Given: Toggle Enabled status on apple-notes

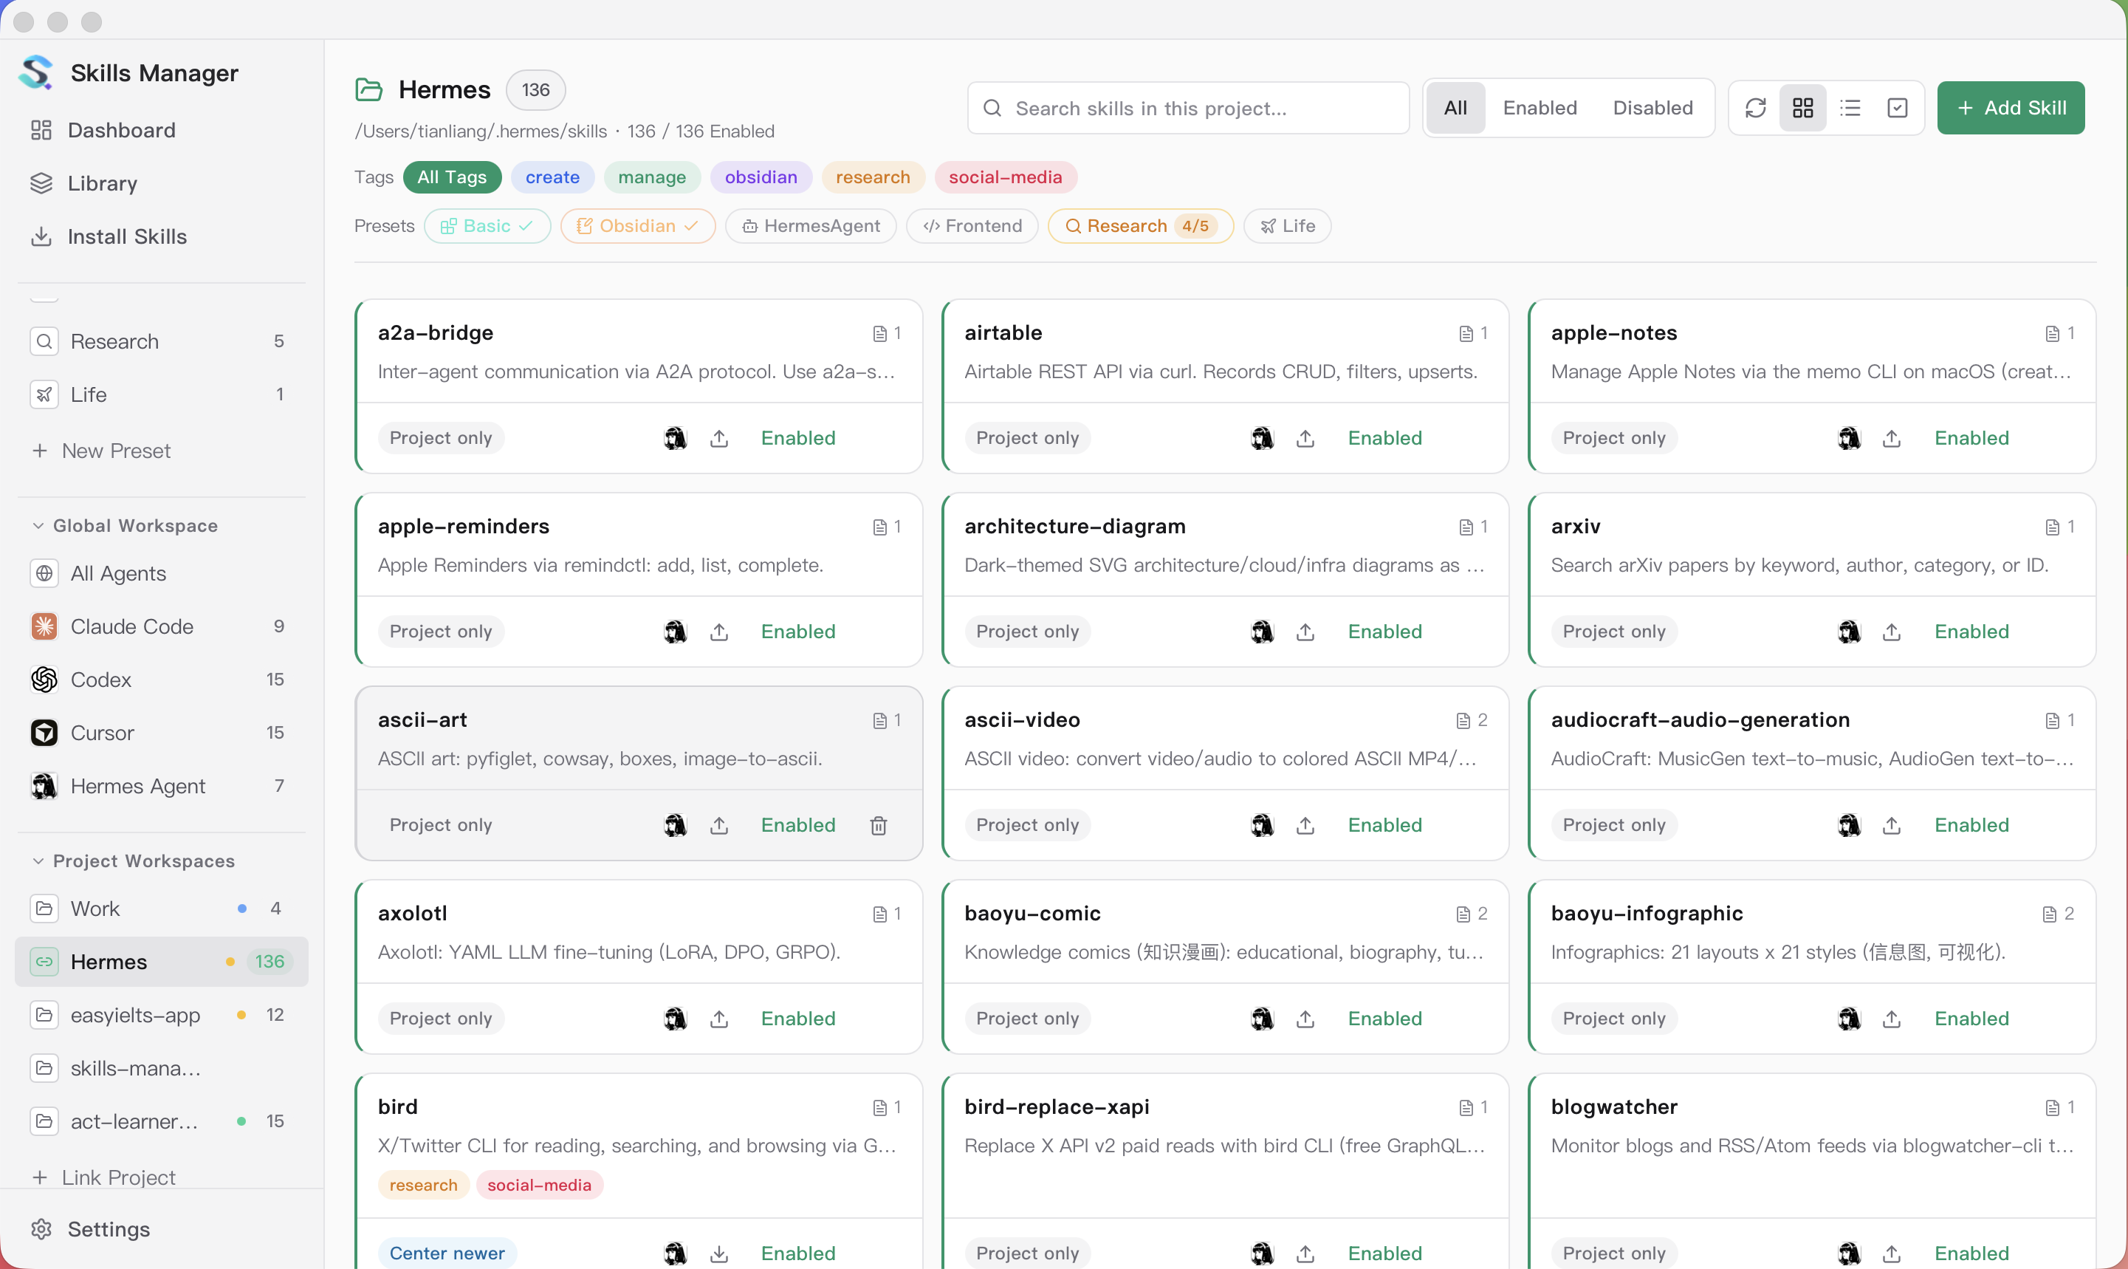Looking at the screenshot, I should pyautogui.click(x=1971, y=439).
